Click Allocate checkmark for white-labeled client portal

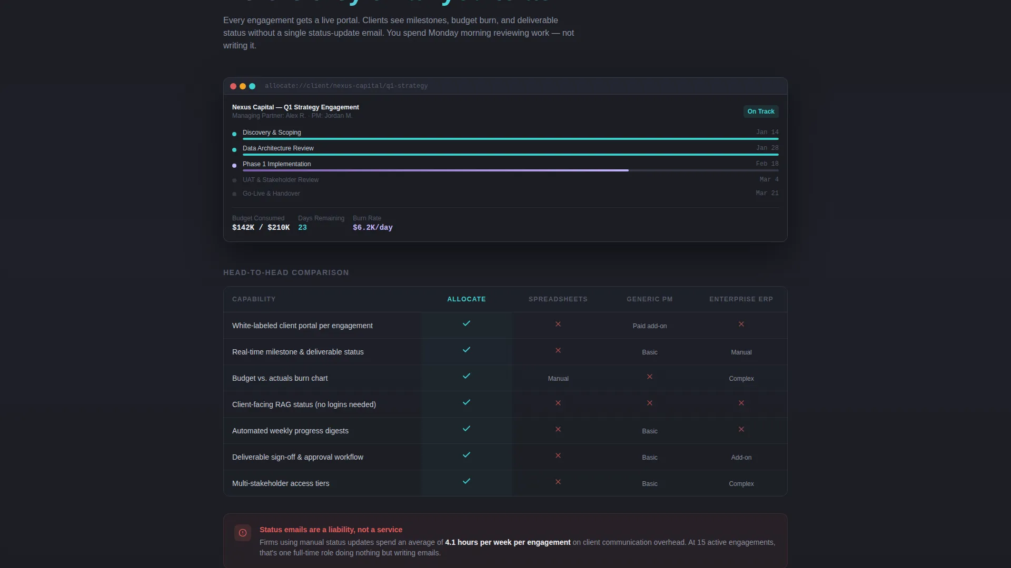[467, 323]
